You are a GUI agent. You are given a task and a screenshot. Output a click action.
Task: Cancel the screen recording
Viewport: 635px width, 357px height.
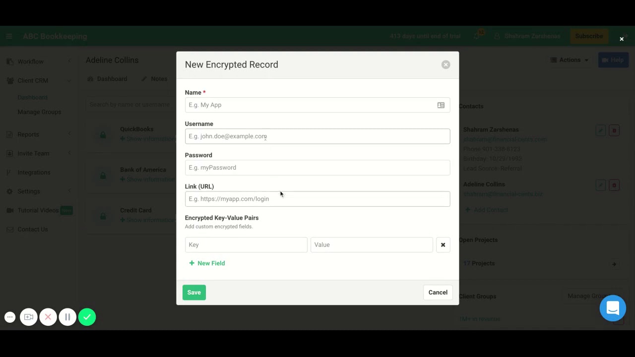coord(48,317)
